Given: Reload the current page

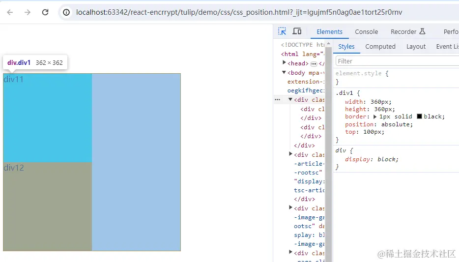Looking at the screenshot, I should coord(45,12).
